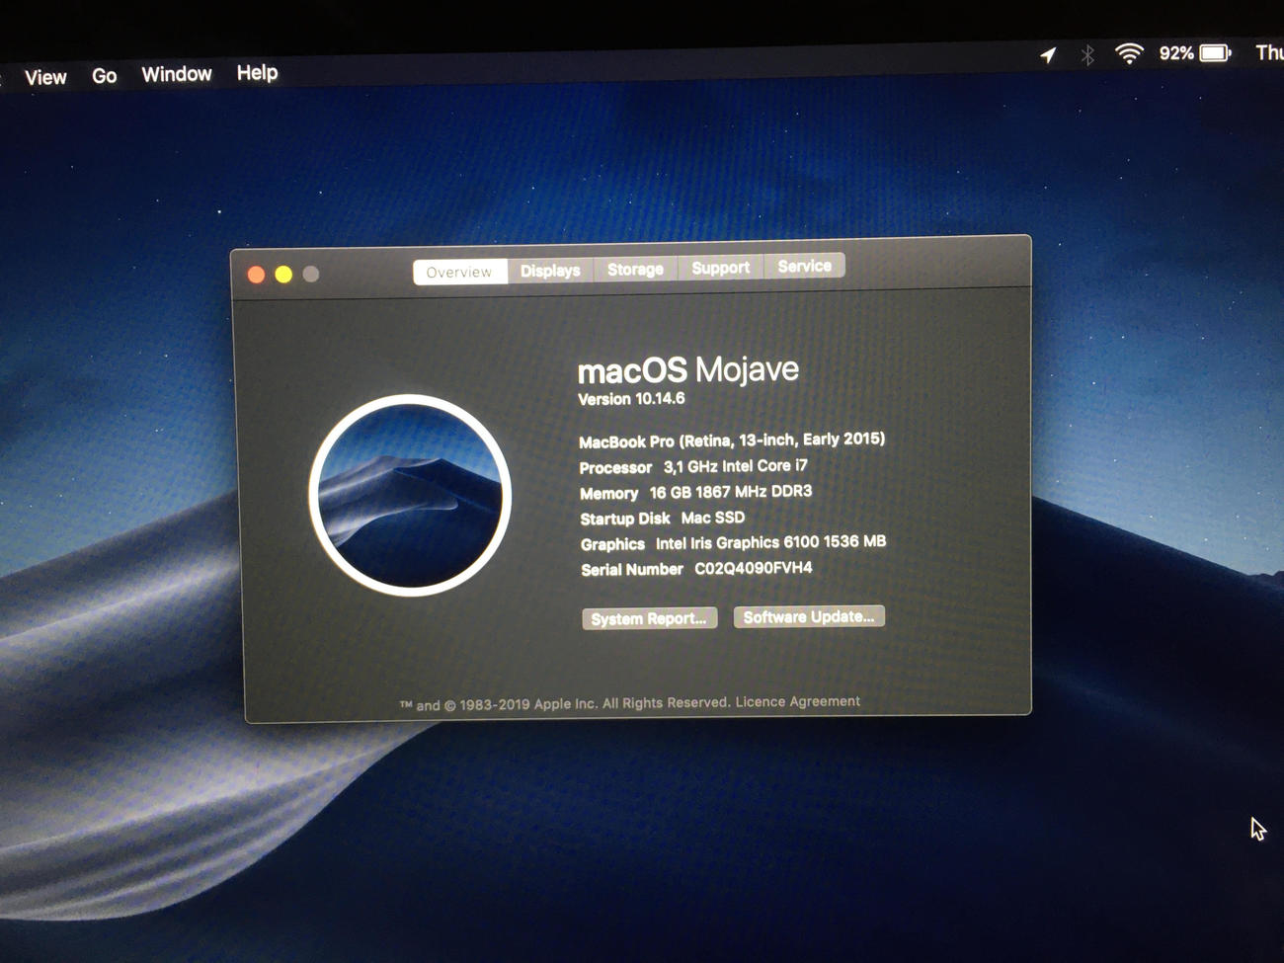
Task: Click the MacBook Pro model line
Action: point(732,440)
